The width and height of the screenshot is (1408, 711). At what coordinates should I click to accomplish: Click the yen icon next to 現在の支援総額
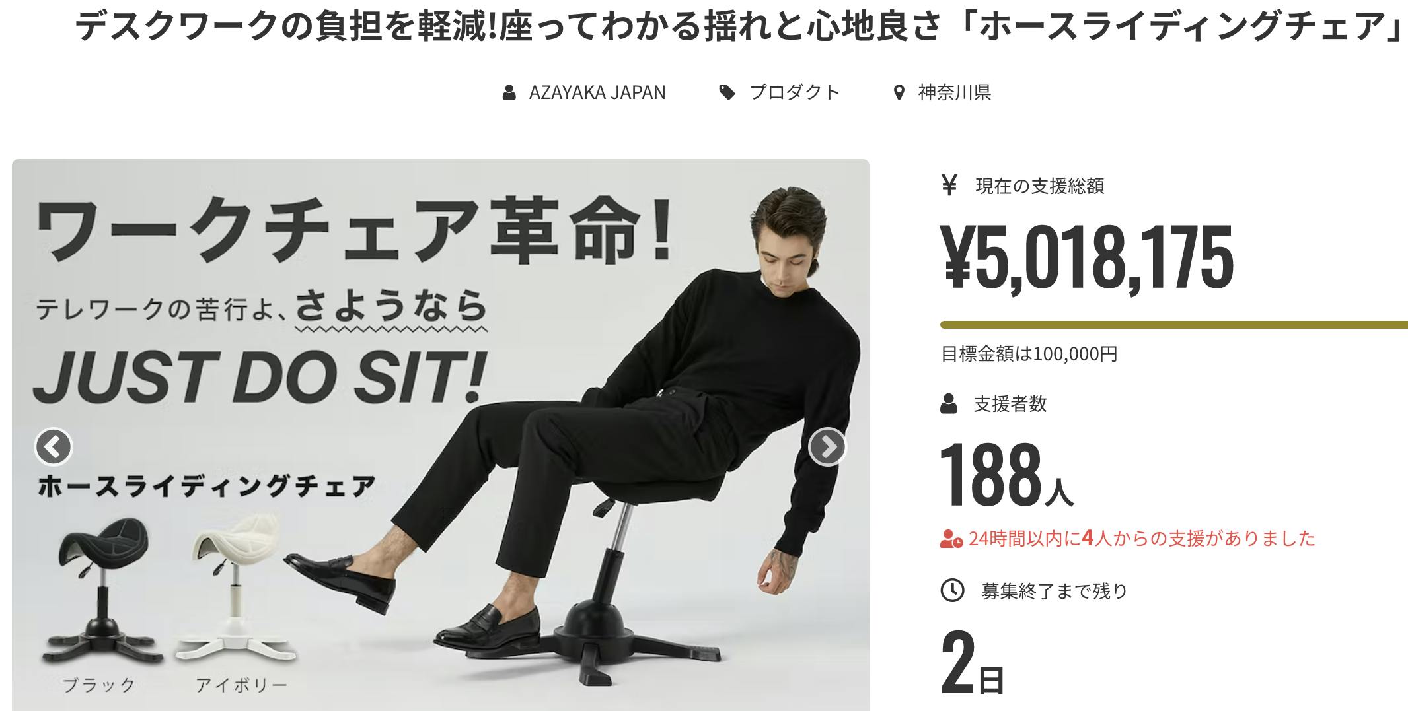[949, 186]
